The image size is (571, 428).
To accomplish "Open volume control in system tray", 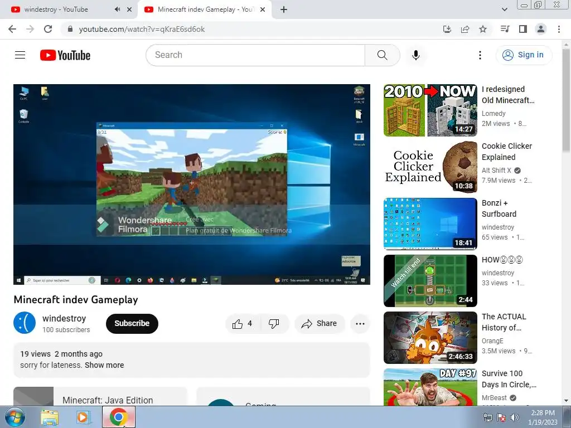I will 515,417.
